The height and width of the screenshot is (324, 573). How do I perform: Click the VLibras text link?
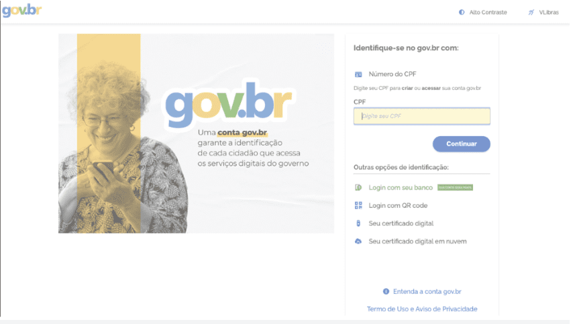pyautogui.click(x=549, y=13)
